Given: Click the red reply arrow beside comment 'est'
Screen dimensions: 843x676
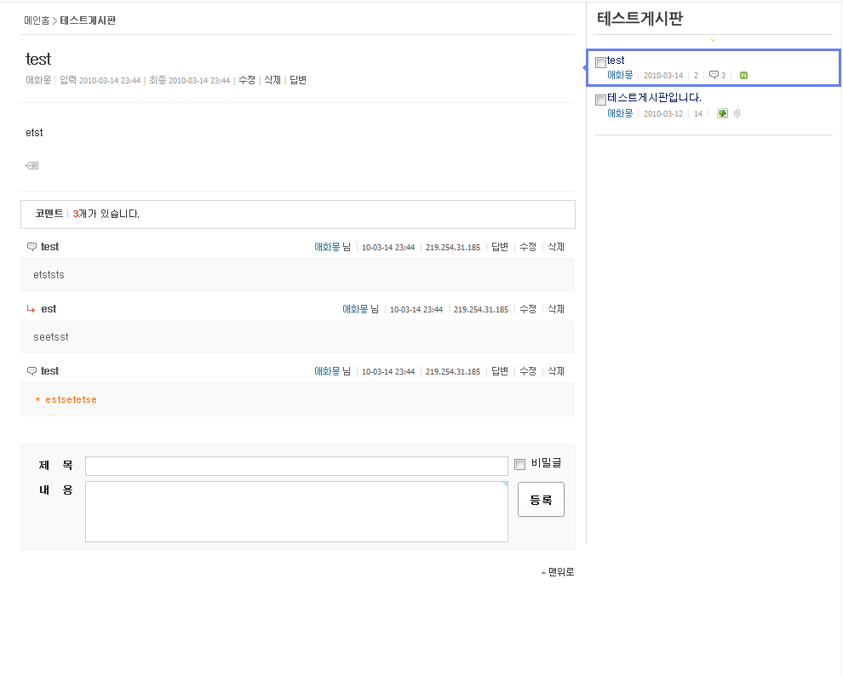Looking at the screenshot, I should [31, 309].
